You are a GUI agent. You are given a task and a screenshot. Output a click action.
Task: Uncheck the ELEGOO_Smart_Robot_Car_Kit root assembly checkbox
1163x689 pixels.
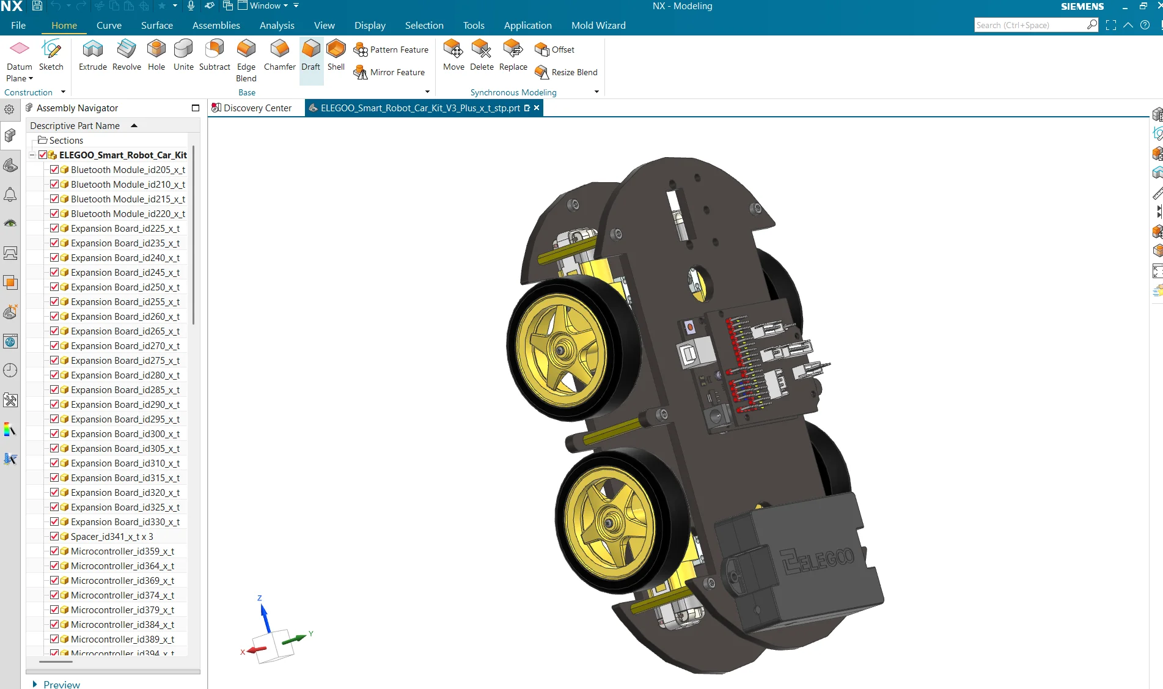coord(43,155)
